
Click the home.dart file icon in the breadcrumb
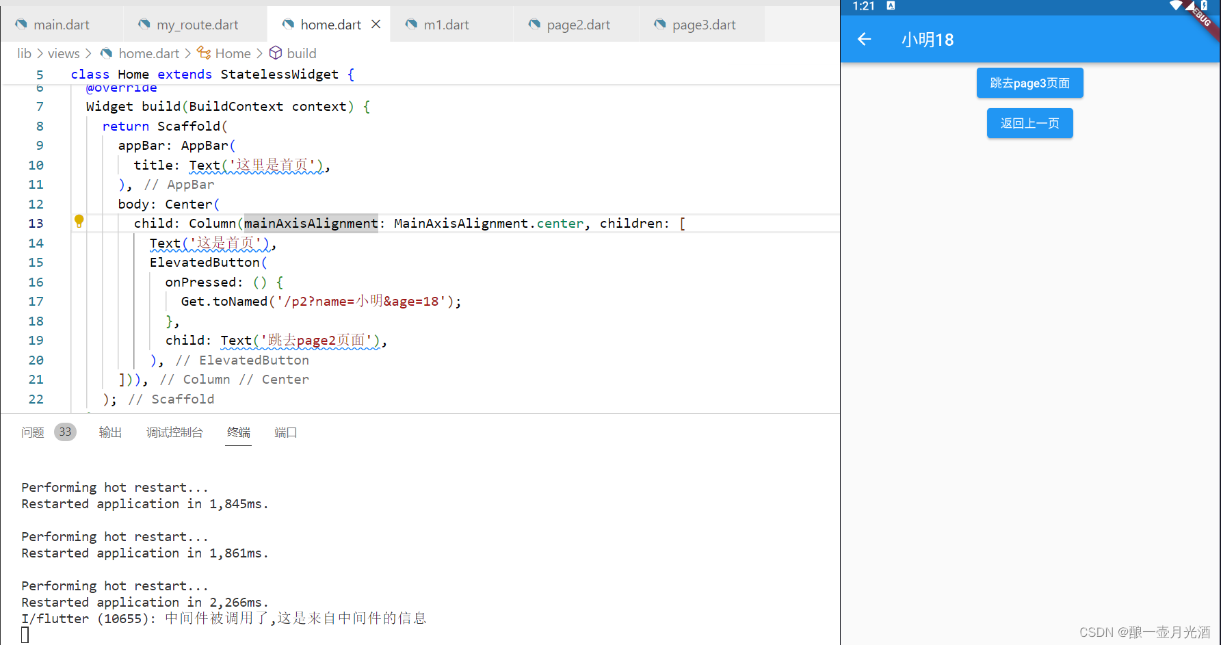148,53
